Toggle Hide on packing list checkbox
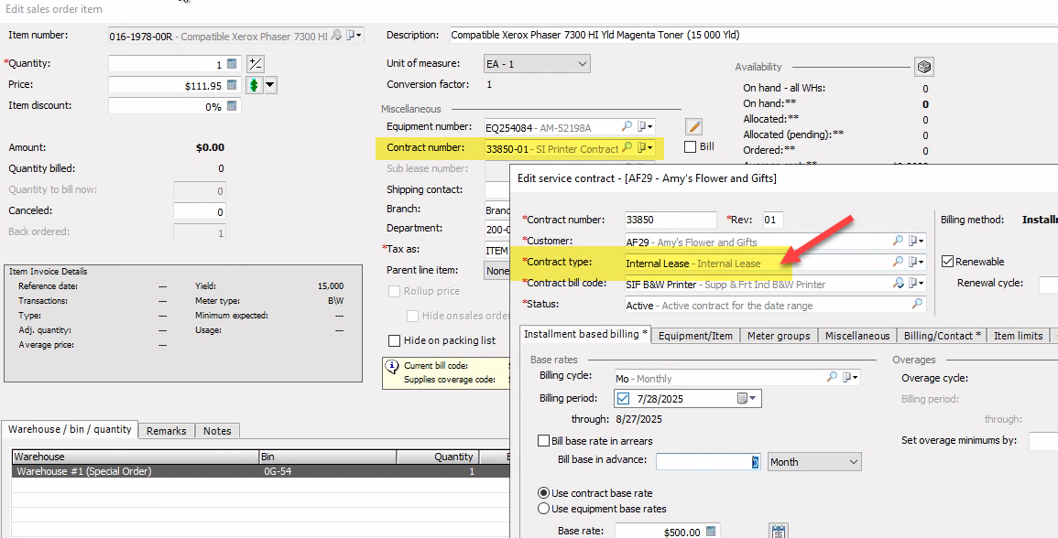The height and width of the screenshot is (538, 1058). [x=394, y=340]
